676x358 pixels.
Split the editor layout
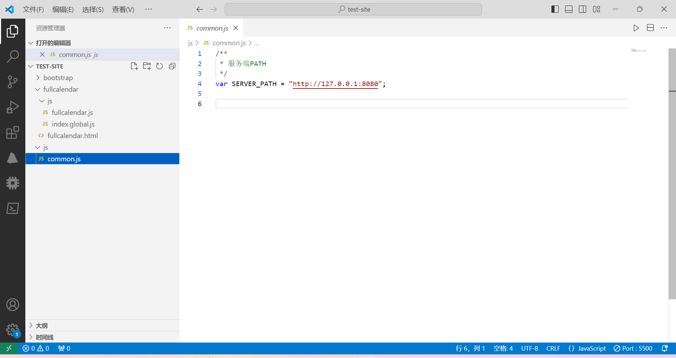click(650, 28)
